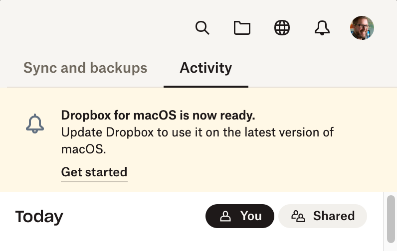Click the underline beneath the Activity tab
Image resolution: width=397 pixels, height=251 pixels.
coord(205,87)
